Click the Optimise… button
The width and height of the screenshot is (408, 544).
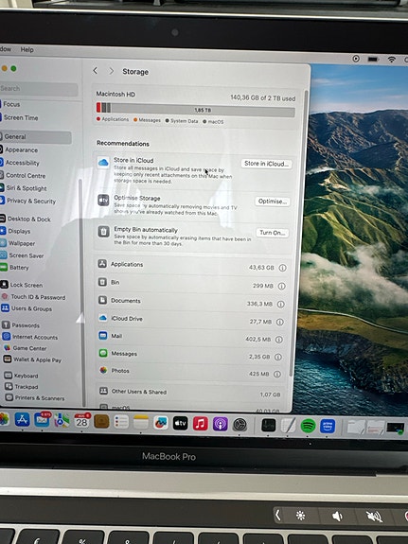click(273, 202)
